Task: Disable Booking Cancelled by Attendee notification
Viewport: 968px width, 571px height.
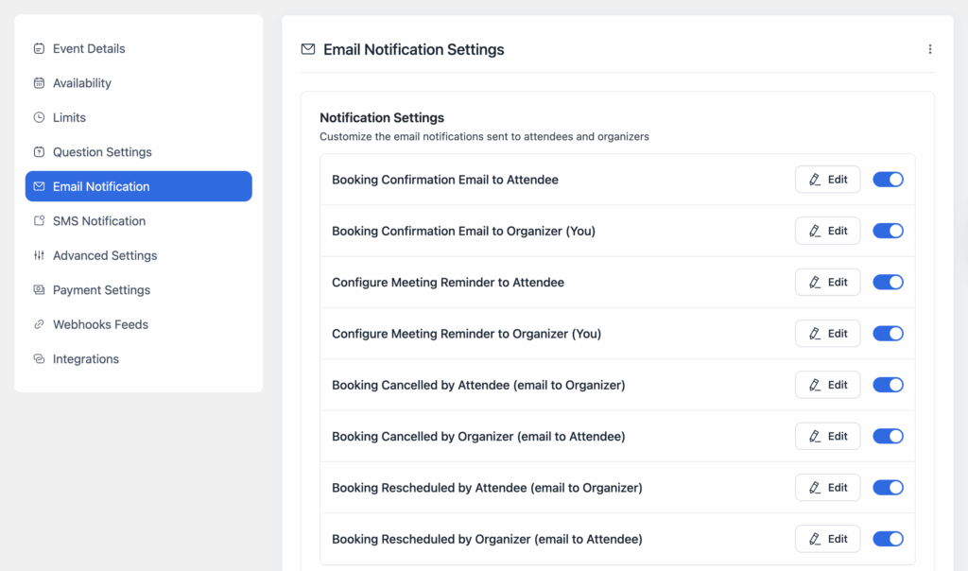Action: (x=888, y=385)
